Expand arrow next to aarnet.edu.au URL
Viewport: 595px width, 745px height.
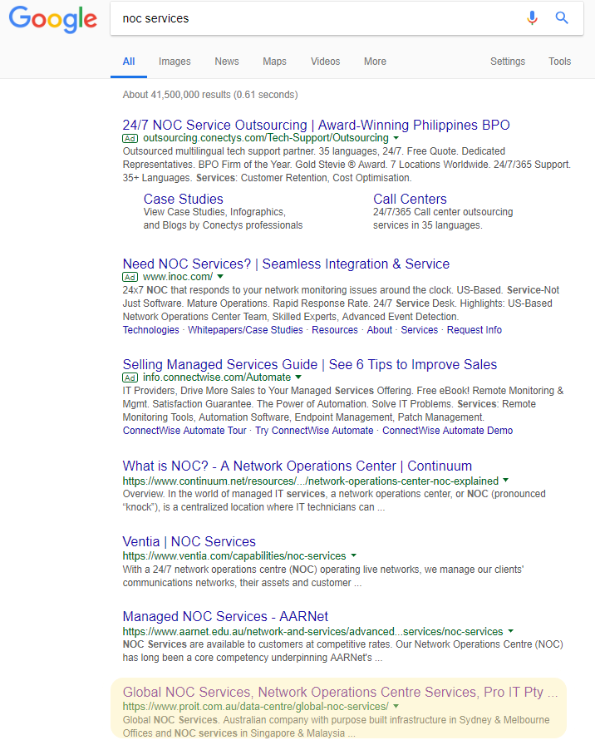coord(510,631)
